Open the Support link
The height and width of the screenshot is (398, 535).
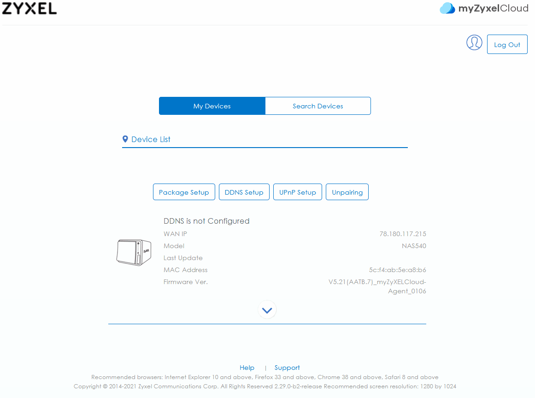(287, 368)
